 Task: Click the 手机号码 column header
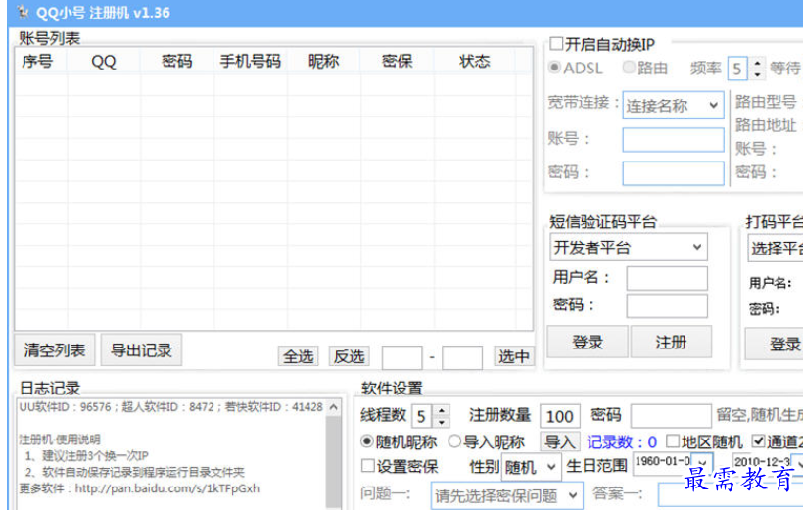[251, 62]
